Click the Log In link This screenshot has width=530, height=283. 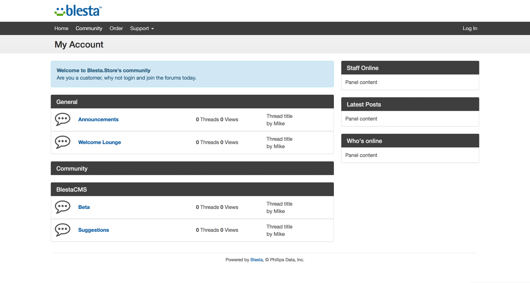coord(470,28)
